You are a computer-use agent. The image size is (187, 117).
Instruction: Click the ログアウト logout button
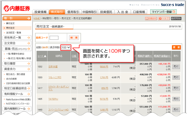[176, 18]
